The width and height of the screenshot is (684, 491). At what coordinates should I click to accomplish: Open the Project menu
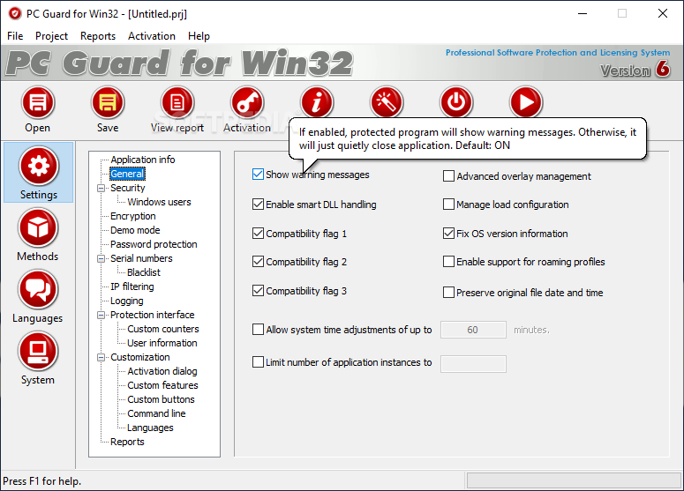pos(51,36)
